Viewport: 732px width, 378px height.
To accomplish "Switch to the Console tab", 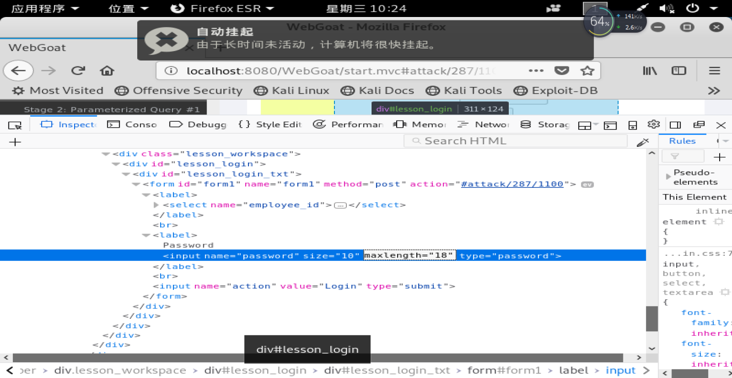I will (x=132, y=125).
